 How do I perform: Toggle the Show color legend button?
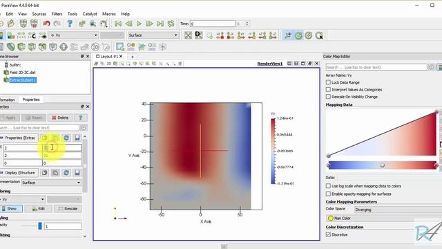11,209
